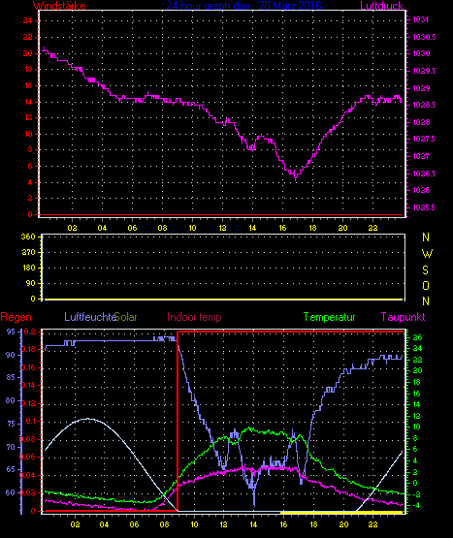Click the compass letter 'W'
This screenshot has height=538, width=453.
pos(427,254)
